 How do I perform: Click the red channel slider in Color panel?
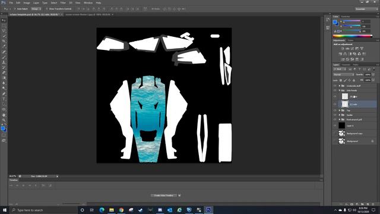(351, 21)
